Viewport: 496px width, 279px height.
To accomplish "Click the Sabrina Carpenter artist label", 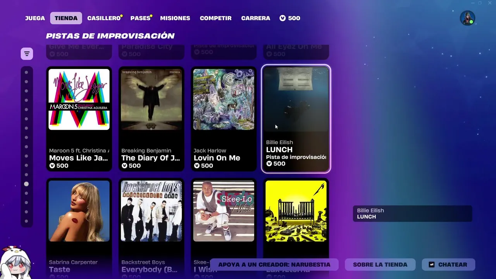I will pyautogui.click(x=73, y=262).
